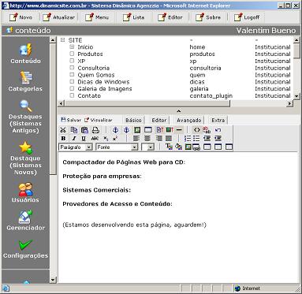Apply superscript formatting
The image size is (302, 294).
[115, 139]
